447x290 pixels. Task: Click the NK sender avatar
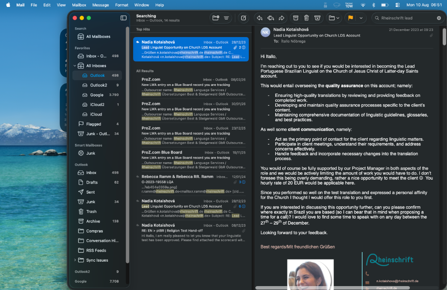(265, 32)
